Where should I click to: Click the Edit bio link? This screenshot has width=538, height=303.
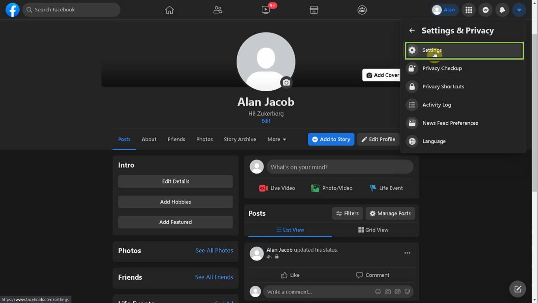[266, 121]
